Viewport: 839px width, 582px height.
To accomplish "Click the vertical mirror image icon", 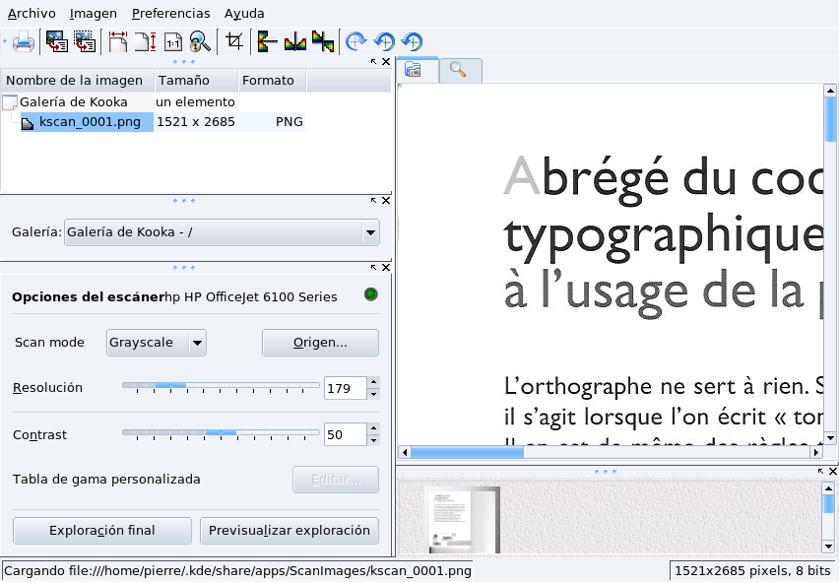I will 267,42.
